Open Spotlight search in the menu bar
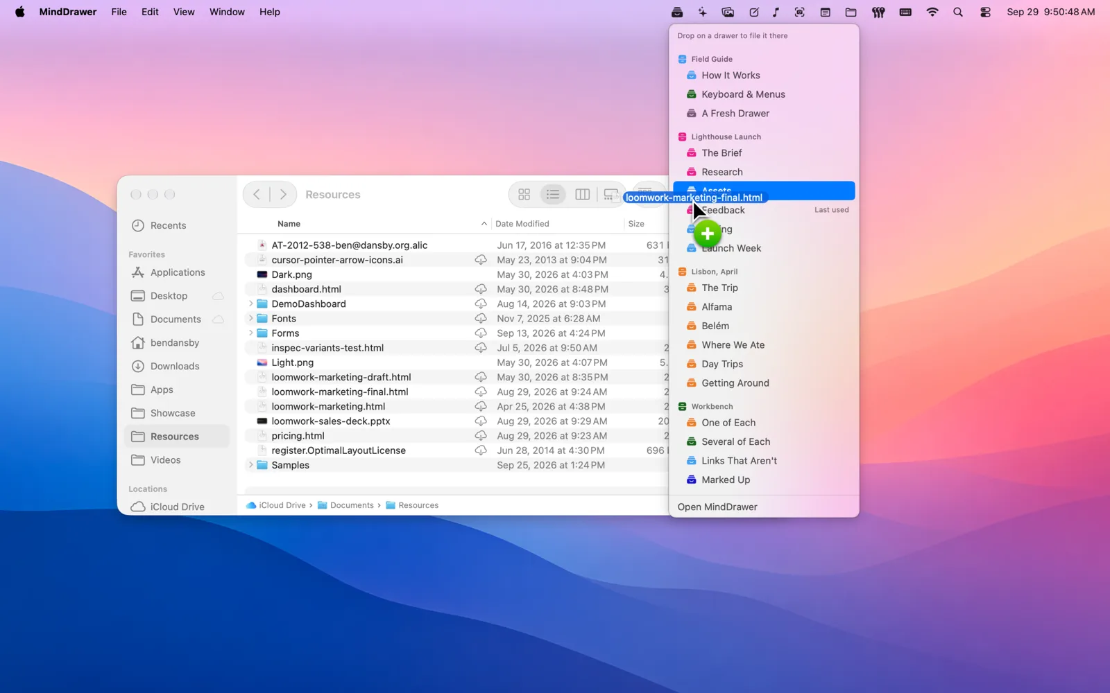 click(958, 12)
